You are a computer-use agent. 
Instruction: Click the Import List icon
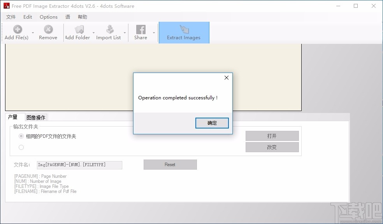click(x=110, y=30)
